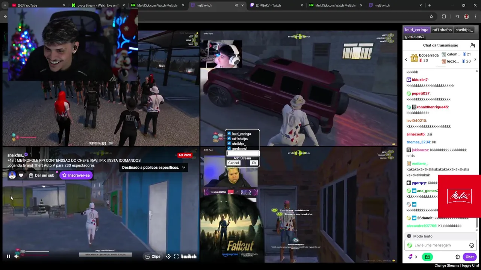Show next gift leaderboard entries
This screenshot has width=481, height=270.
[475, 60]
